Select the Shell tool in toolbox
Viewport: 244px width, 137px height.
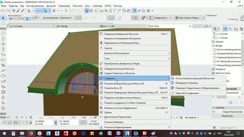tap(3, 81)
